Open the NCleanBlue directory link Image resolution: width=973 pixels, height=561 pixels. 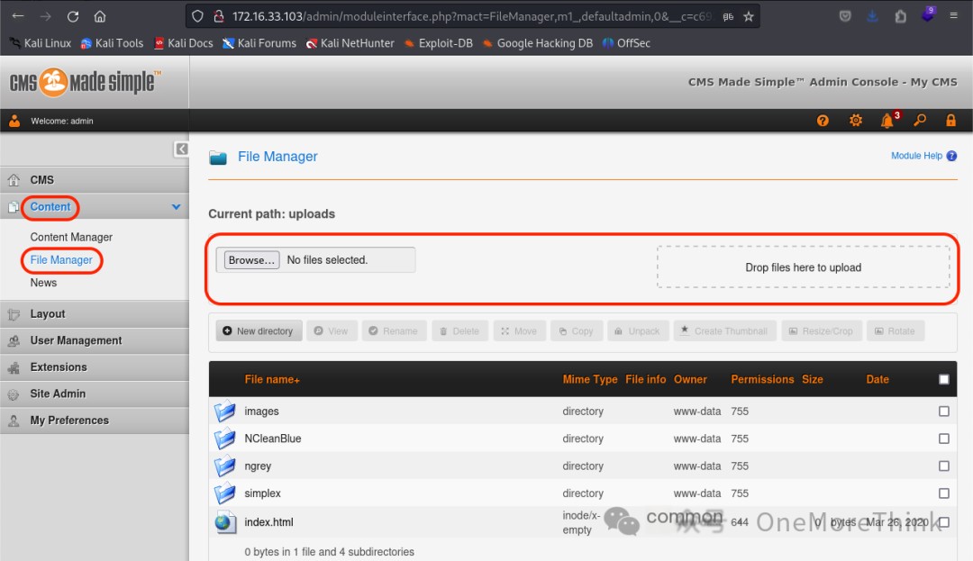pyautogui.click(x=272, y=439)
